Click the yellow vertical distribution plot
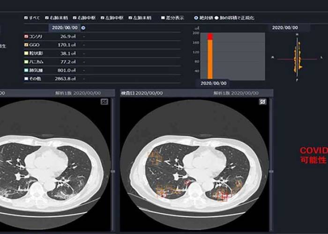The image size is (328, 234). 298,57
